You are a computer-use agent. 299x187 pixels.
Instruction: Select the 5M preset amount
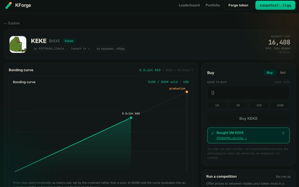(x=238, y=105)
